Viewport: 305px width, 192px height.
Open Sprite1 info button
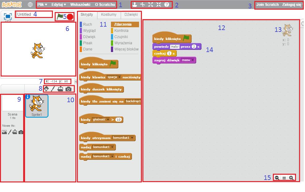pyautogui.click(x=28, y=97)
